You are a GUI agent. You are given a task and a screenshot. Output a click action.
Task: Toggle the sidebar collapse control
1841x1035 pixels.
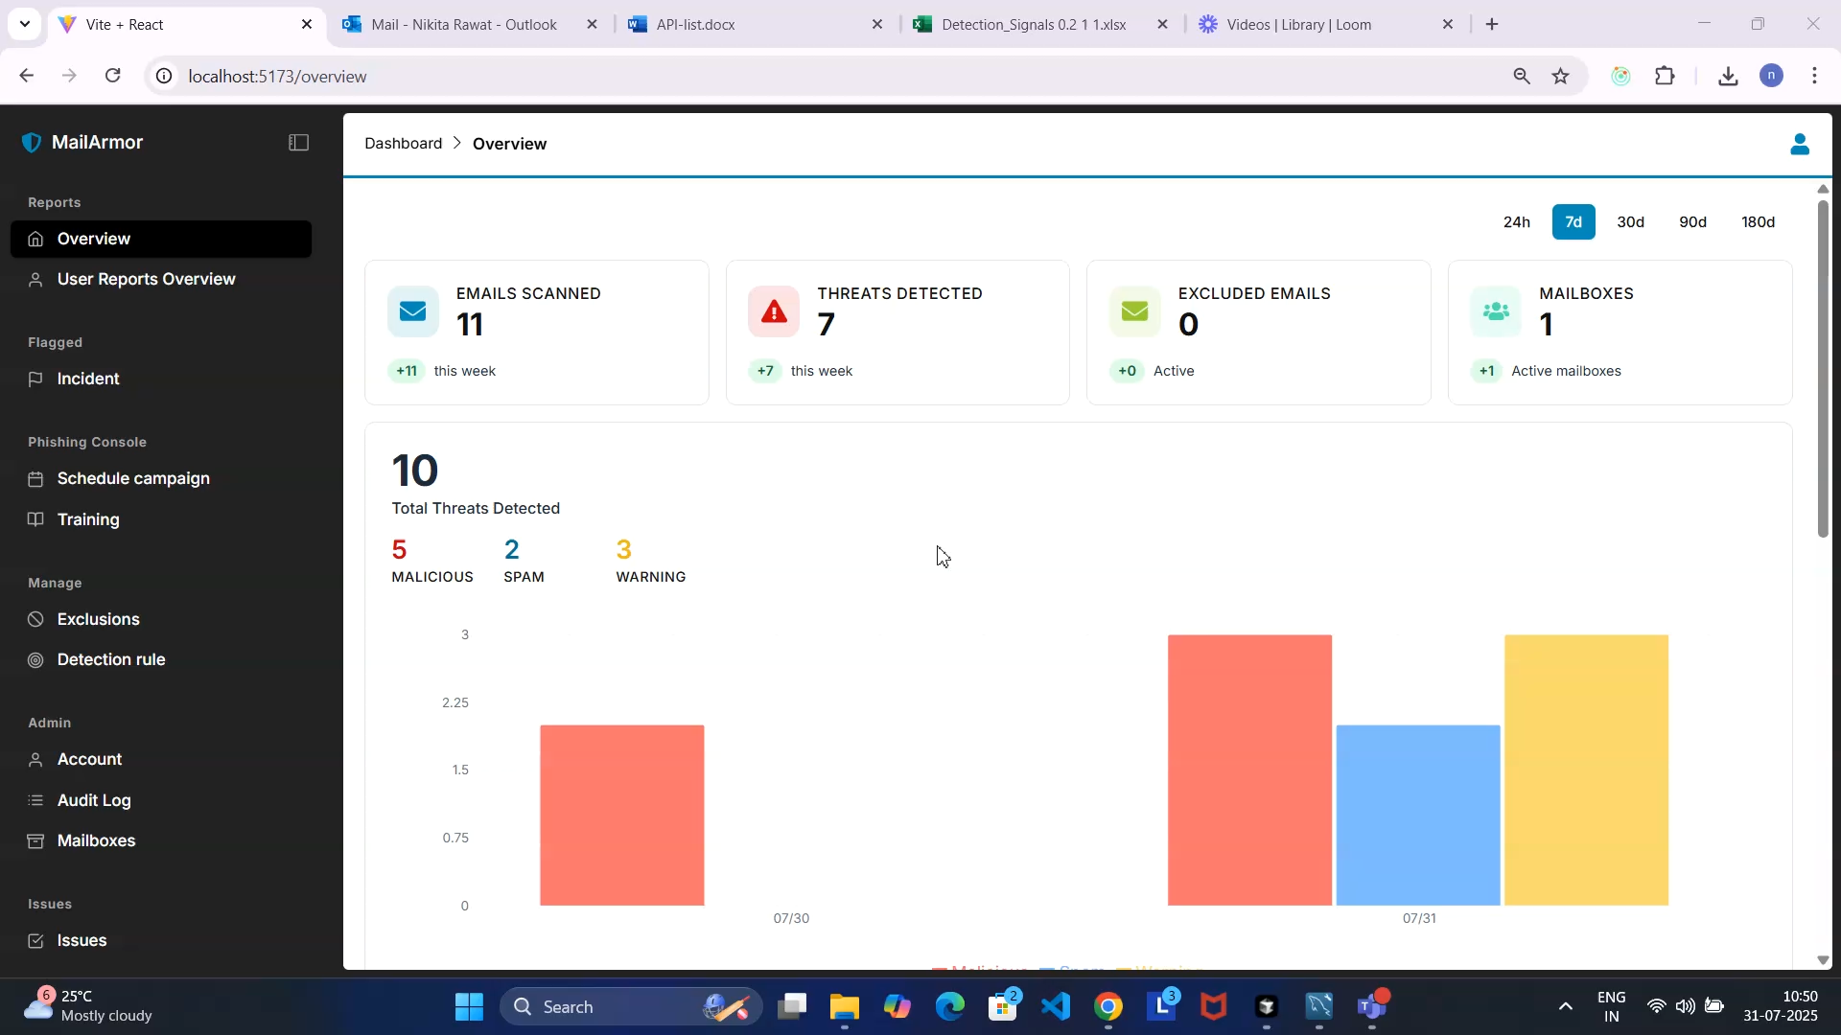coord(298,142)
